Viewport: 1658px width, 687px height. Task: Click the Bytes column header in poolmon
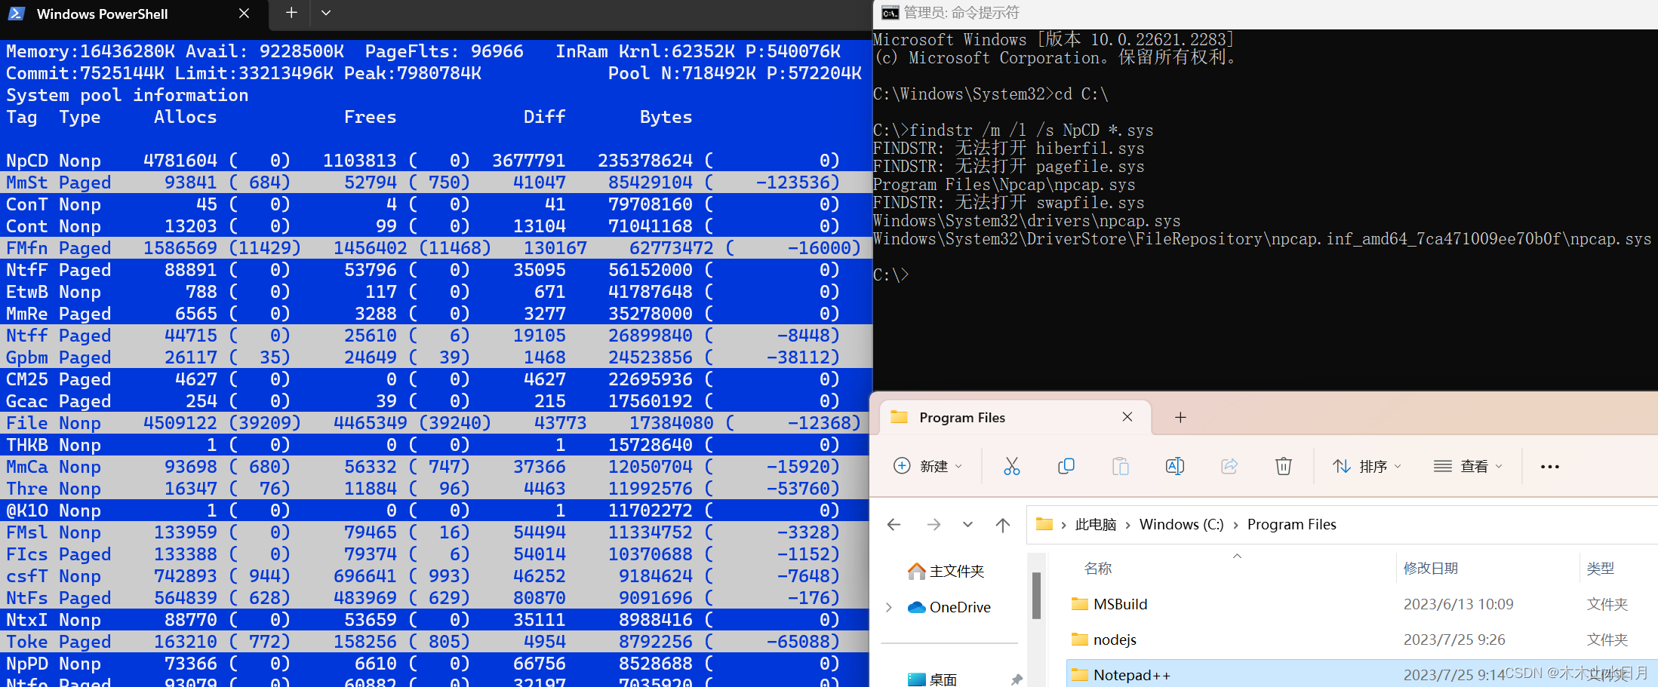[666, 117]
